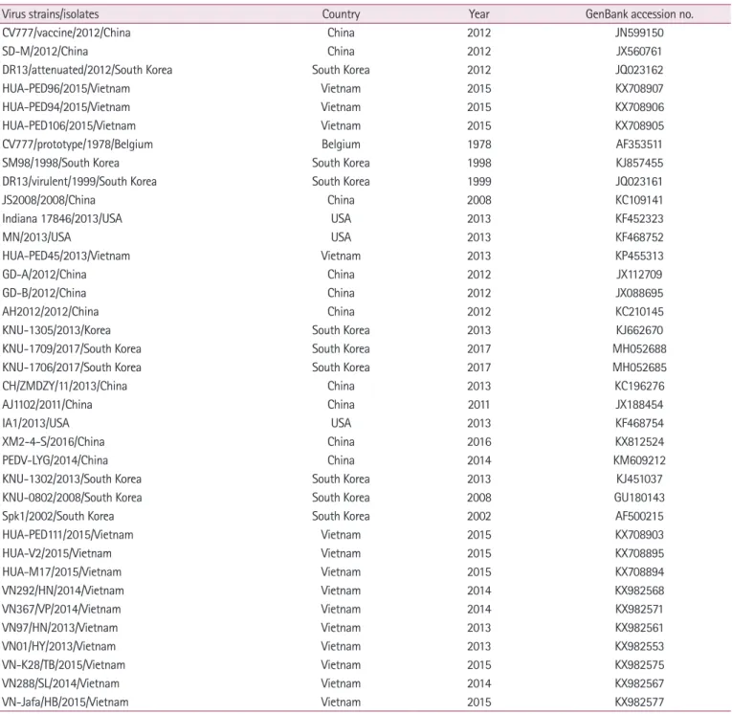
Task: Select strain CV777/prototype/1978/Belgium
Action: 78,145
